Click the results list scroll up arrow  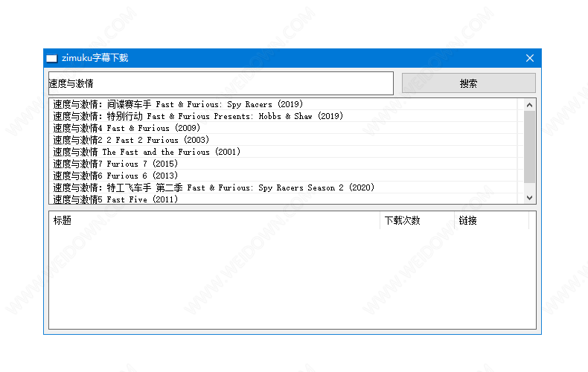[529, 105]
